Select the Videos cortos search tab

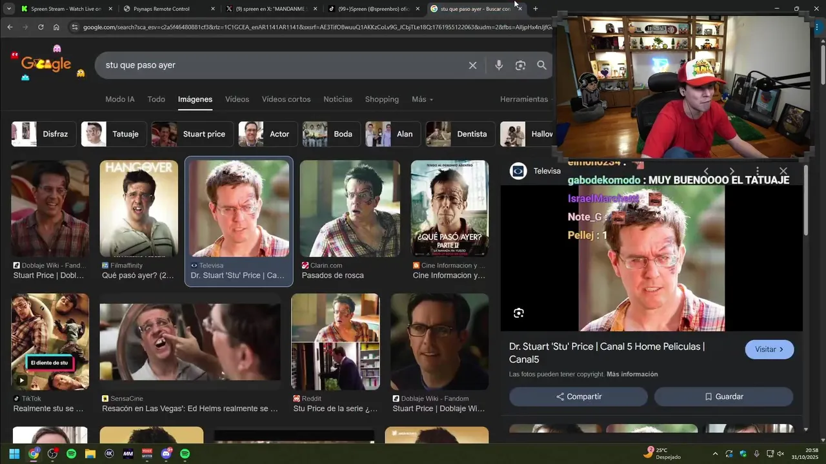(x=286, y=99)
